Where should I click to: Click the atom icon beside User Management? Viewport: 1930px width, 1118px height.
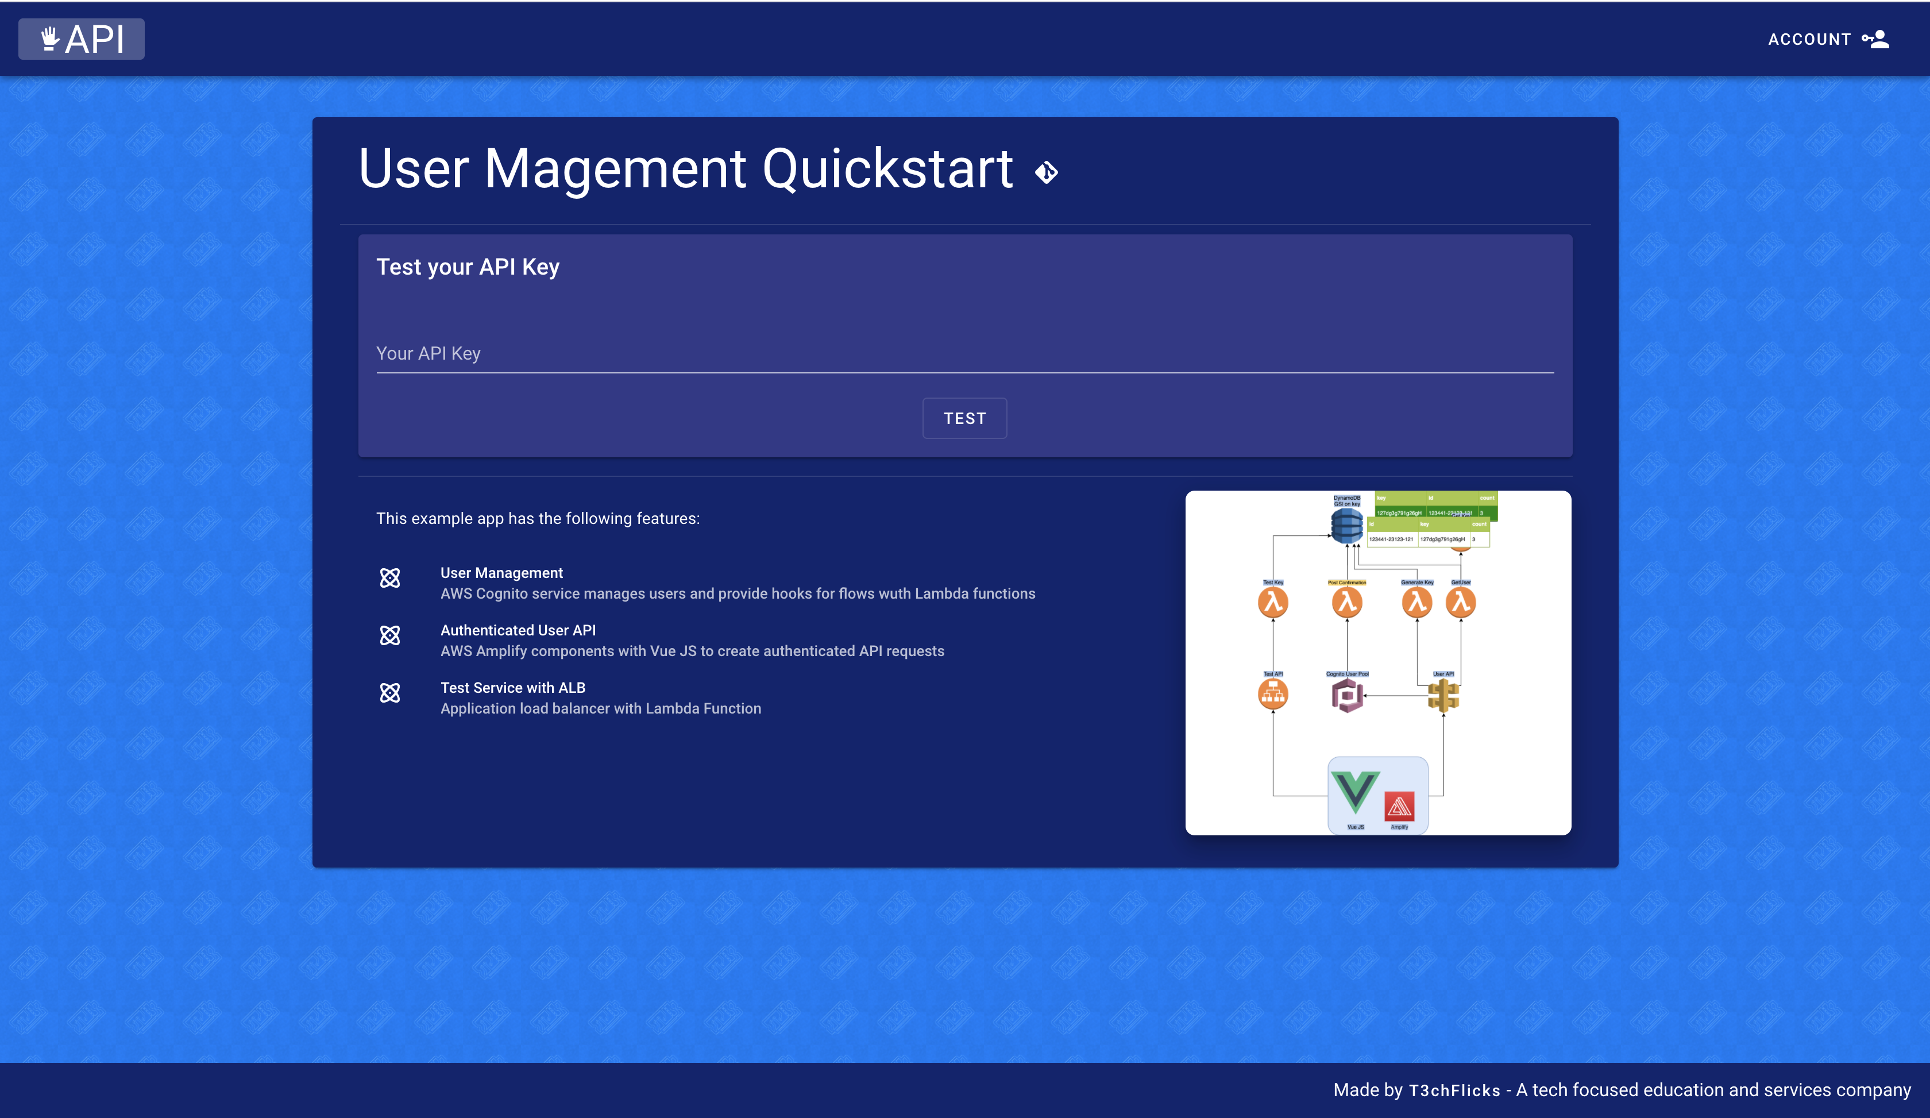(390, 578)
